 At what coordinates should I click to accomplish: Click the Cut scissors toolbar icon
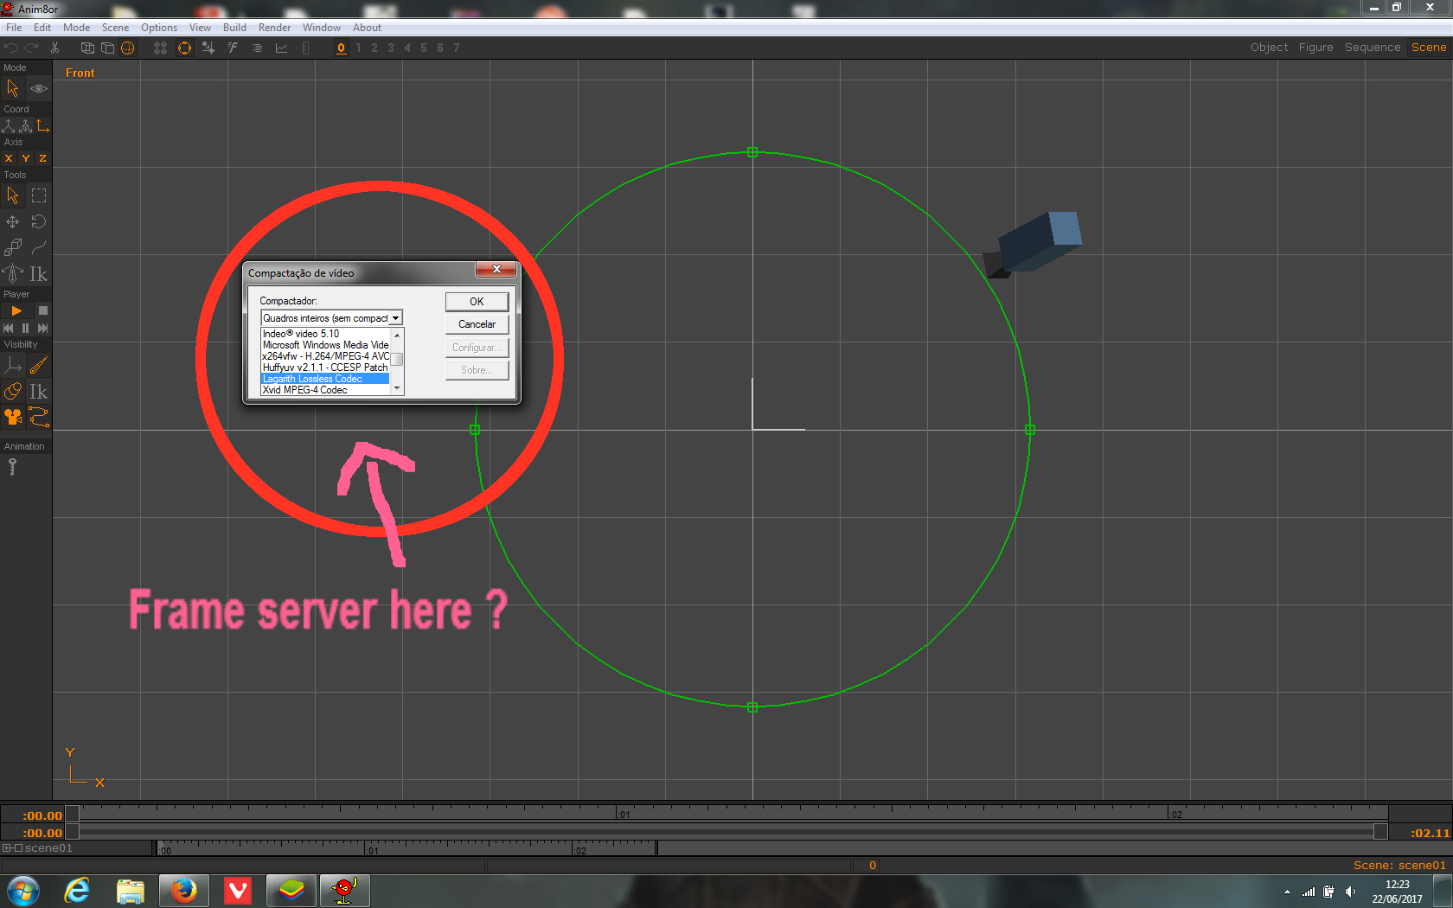54,48
